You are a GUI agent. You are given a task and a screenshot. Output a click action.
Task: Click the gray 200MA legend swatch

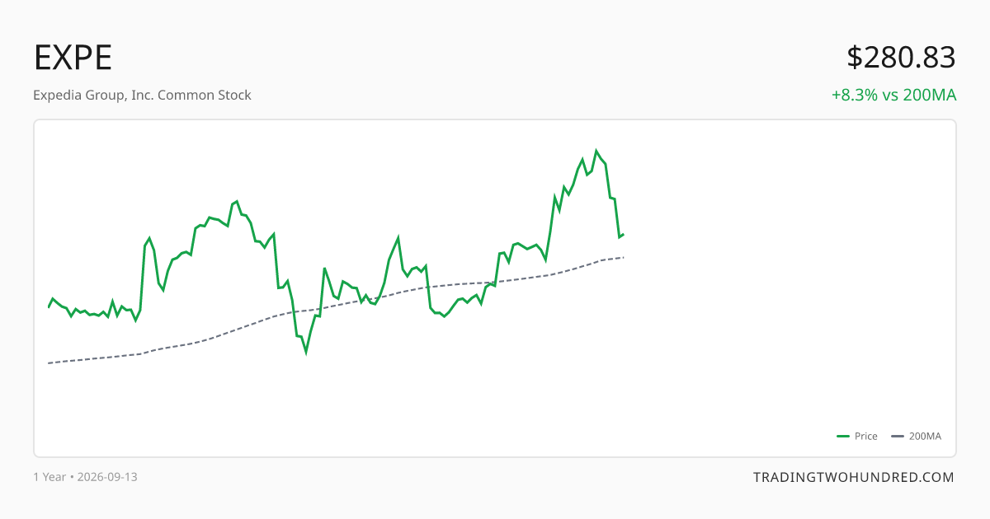pos(898,437)
